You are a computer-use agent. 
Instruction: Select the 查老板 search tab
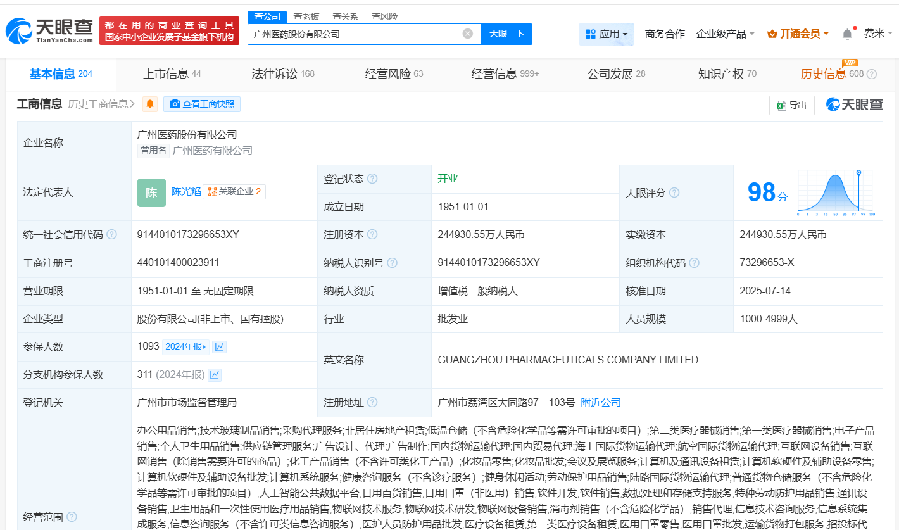[306, 16]
